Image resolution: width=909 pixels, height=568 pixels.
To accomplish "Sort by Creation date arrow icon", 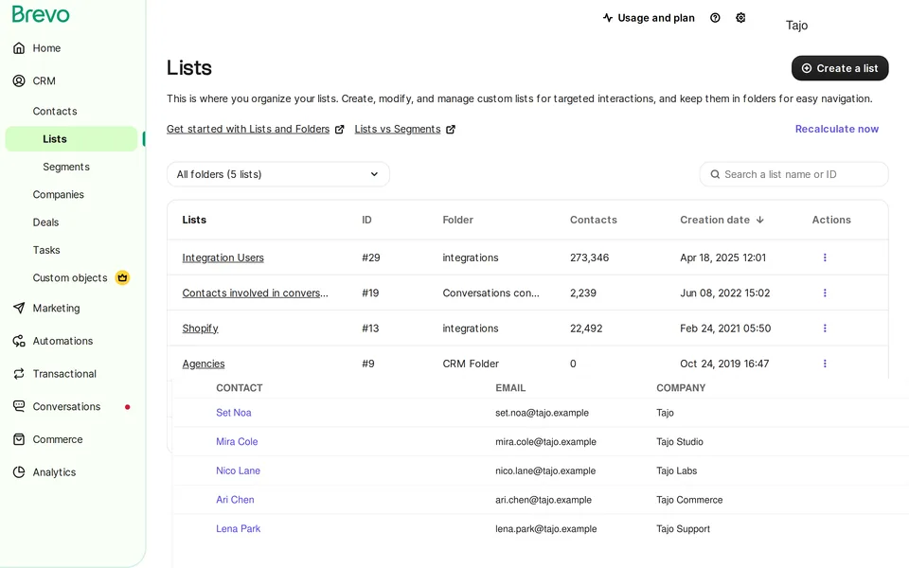I will pos(760,220).
